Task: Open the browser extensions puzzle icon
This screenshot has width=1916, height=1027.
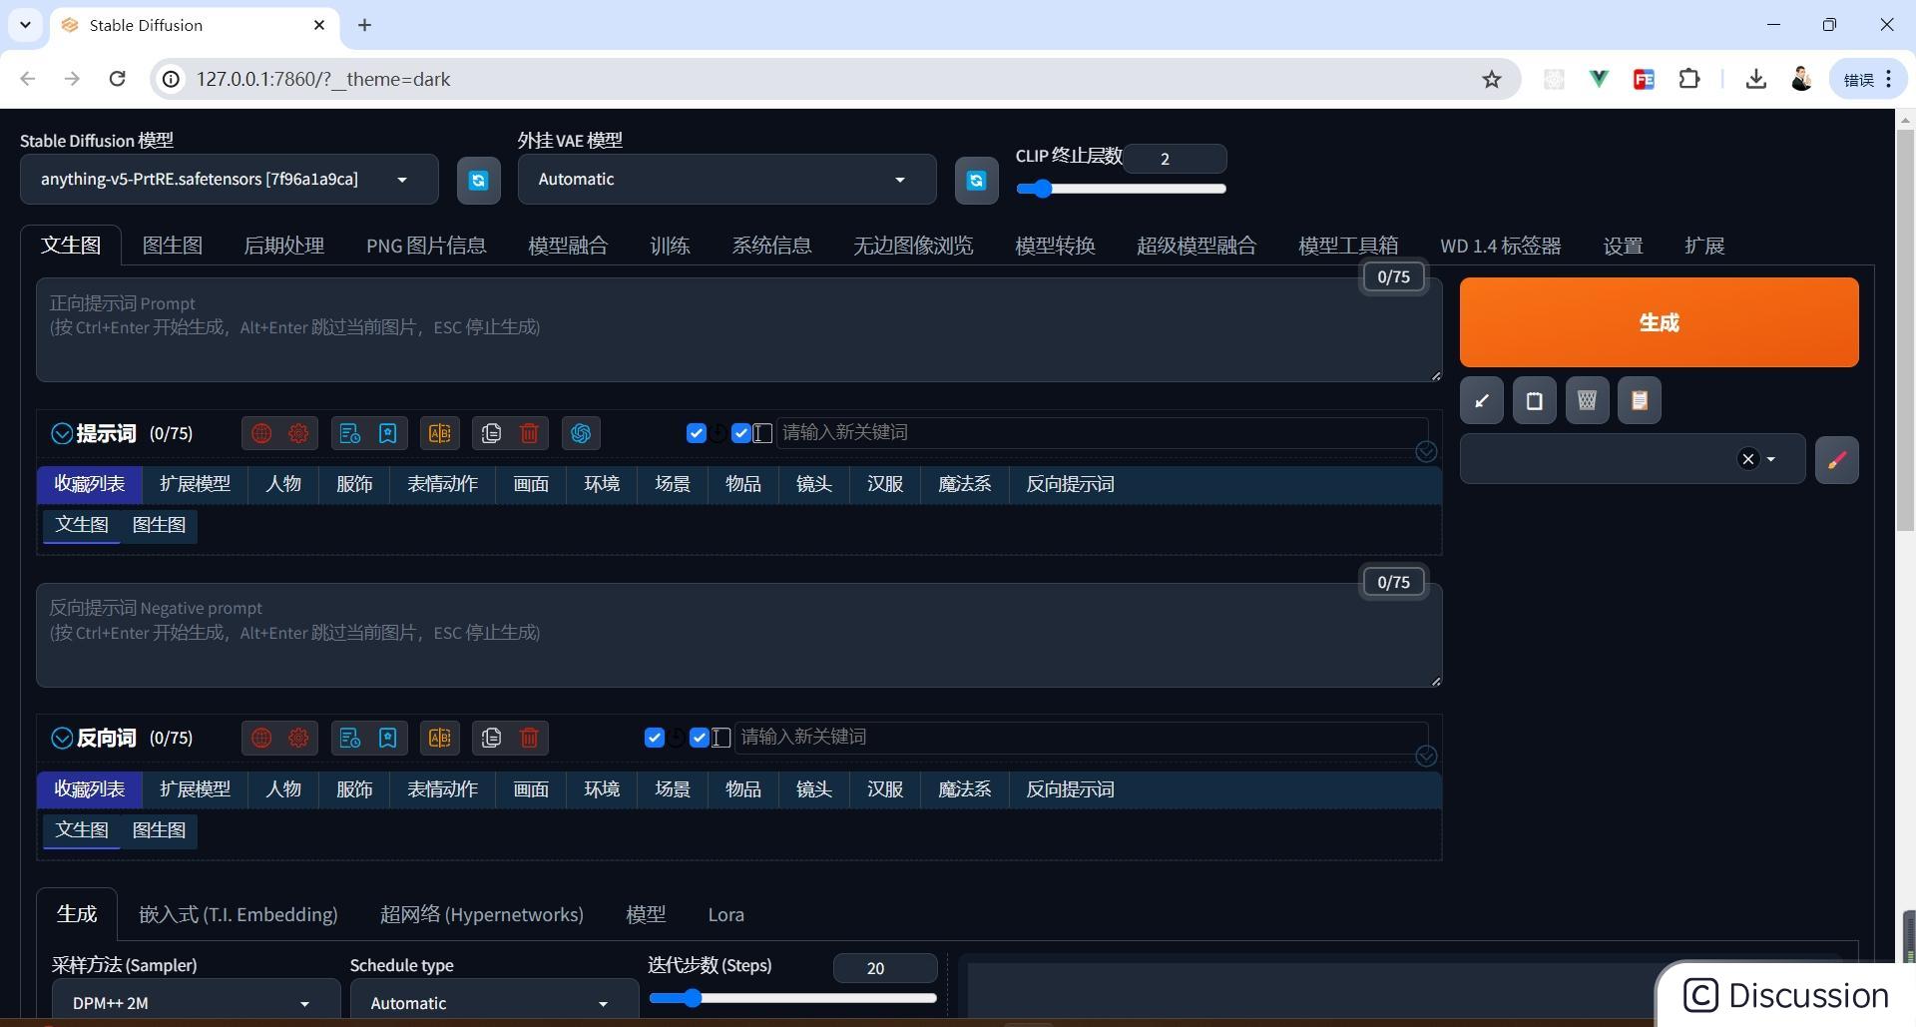Action: click(1689, 79)
